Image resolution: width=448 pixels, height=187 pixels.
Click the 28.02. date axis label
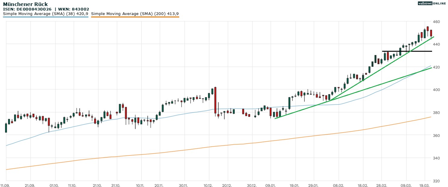(x=382, y=185)
